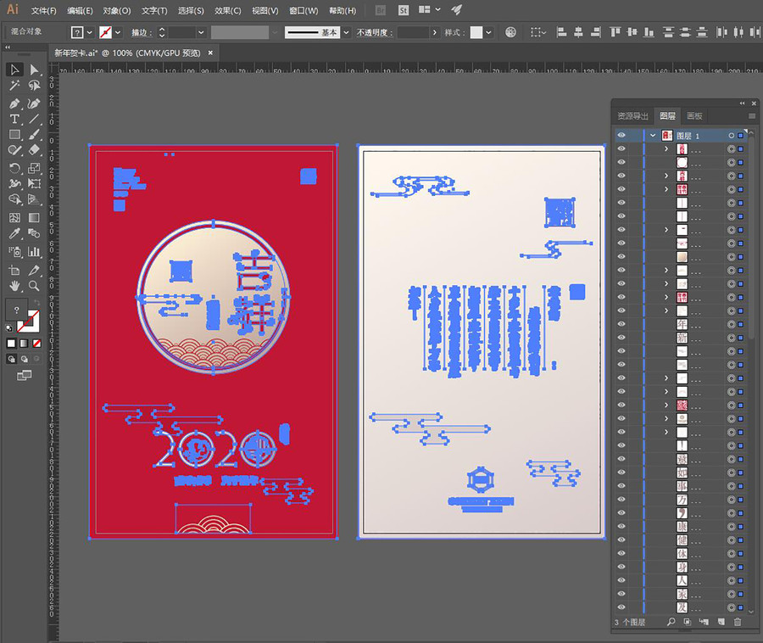Image resolution: width=763 pixels, height=643 pixels.
Task: Open the 对象(O) menu
Action: [117, 11]
